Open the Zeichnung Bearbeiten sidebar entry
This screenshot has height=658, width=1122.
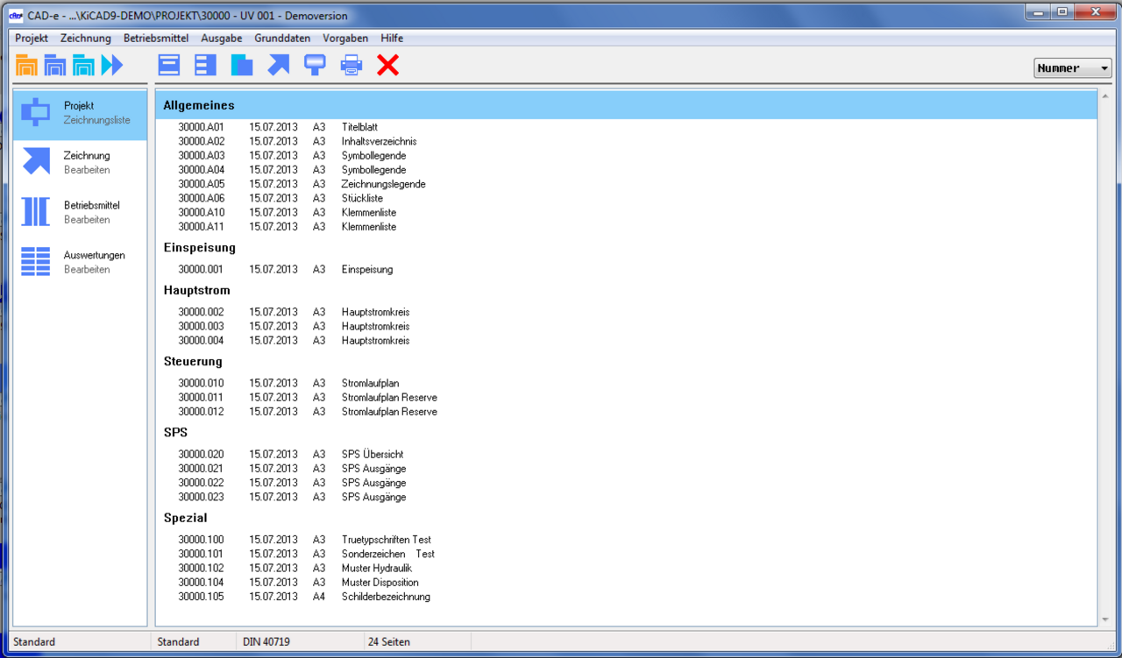click(x=80, y=163)
